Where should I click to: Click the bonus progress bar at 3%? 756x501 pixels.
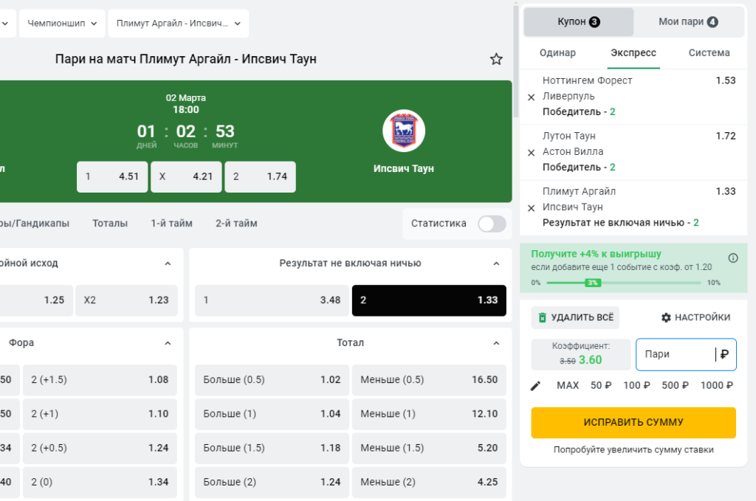pyautogui.click(x=593, y=283)
